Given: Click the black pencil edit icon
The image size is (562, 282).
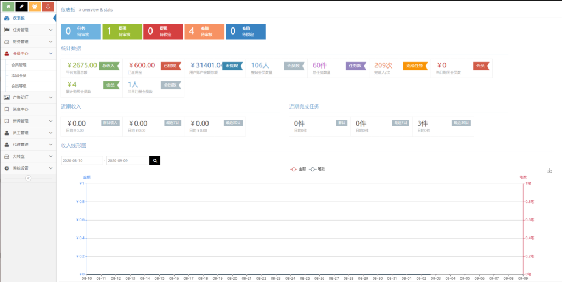Looking at the screenshot, I should click(21, 7).
